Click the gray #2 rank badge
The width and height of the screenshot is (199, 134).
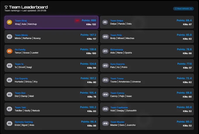point(9,37)
